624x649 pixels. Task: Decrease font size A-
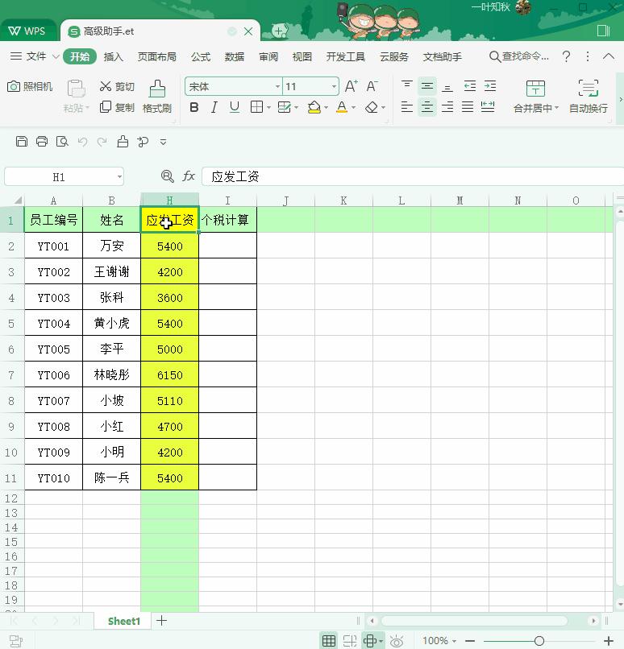(x=372, y=86)
